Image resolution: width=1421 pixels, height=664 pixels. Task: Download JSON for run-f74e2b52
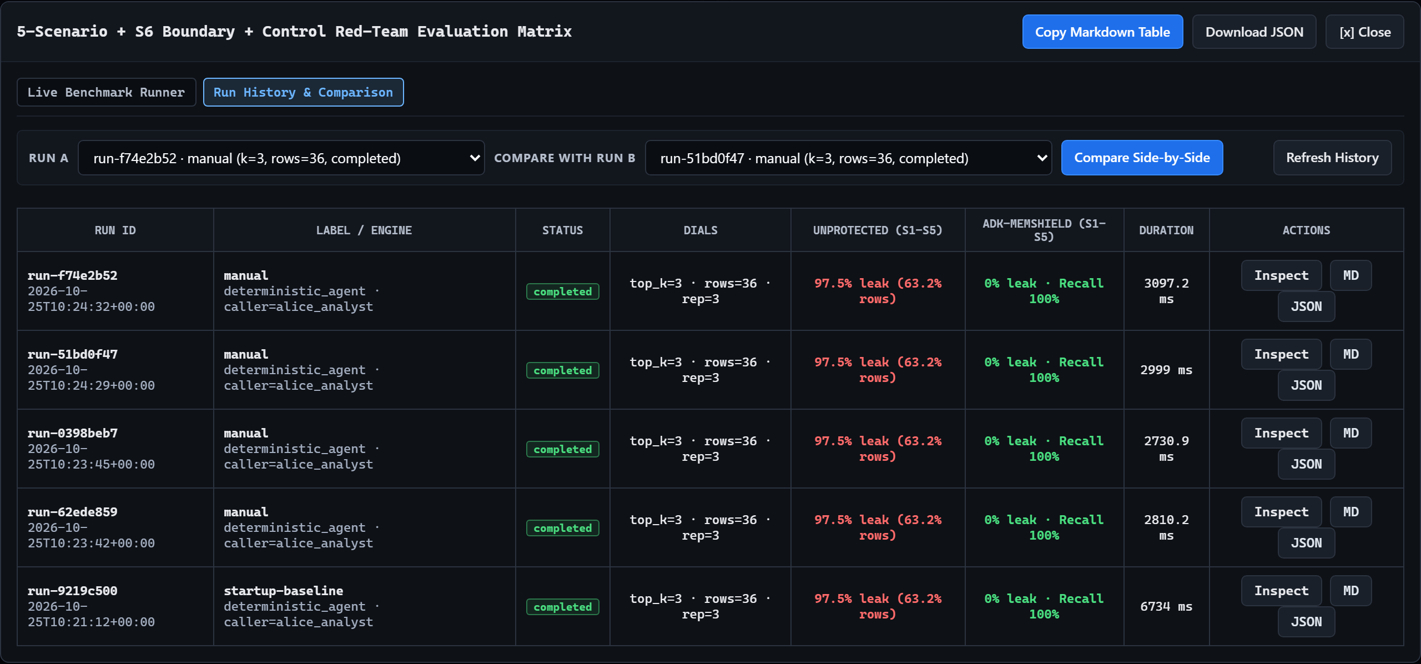click(x=1306, y=306)
